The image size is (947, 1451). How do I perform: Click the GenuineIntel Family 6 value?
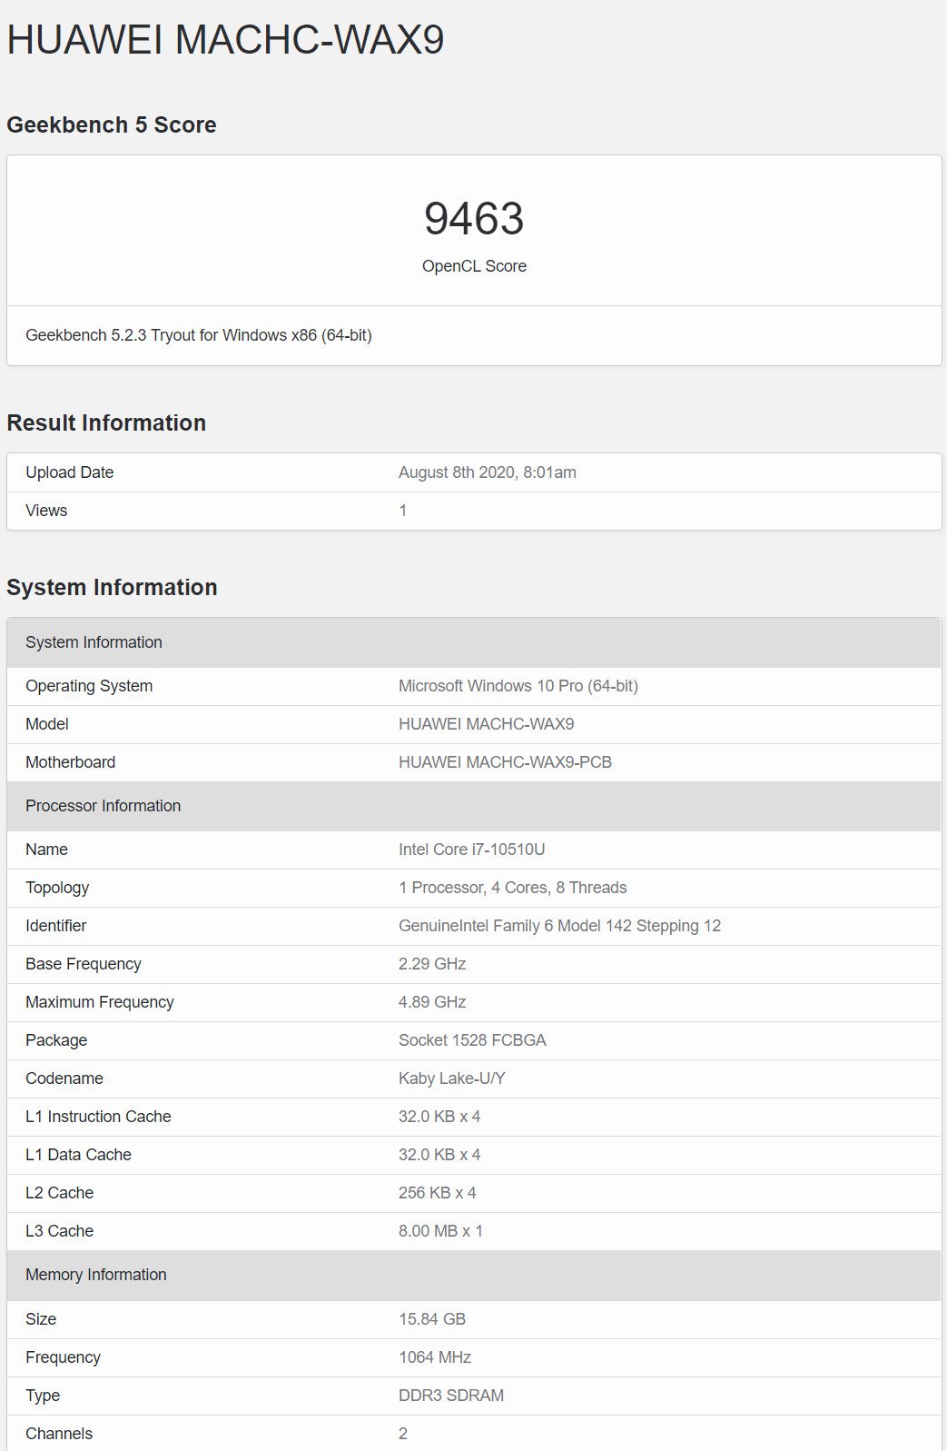point(559,926)
